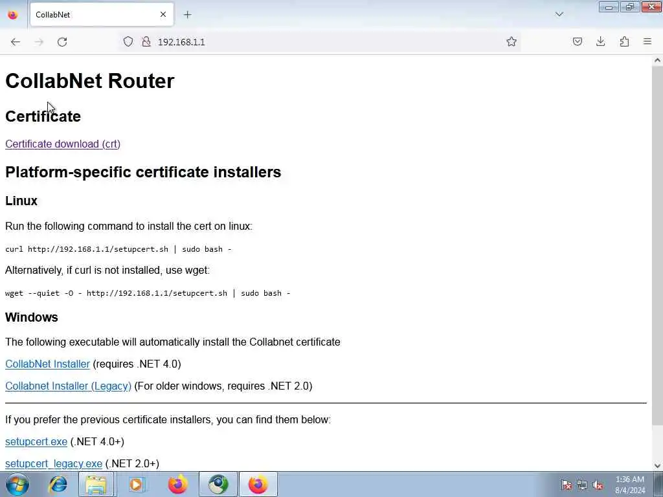This screenshot has height=497, width=663.
Task: Open the Windows Start menu
Action: (17, 484)
